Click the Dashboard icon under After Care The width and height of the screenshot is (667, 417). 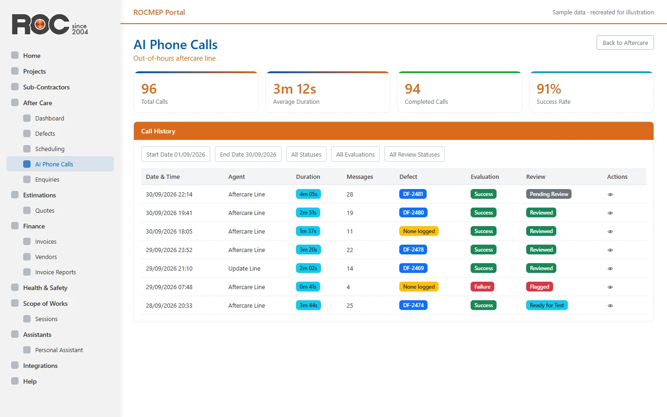tap(27, 118)
